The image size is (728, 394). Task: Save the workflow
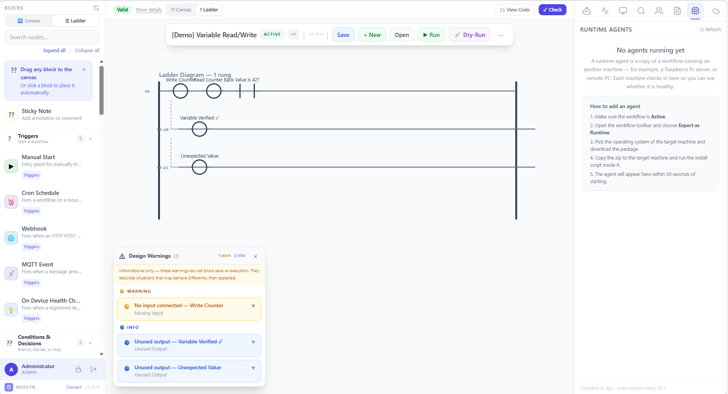pos(343,35)
